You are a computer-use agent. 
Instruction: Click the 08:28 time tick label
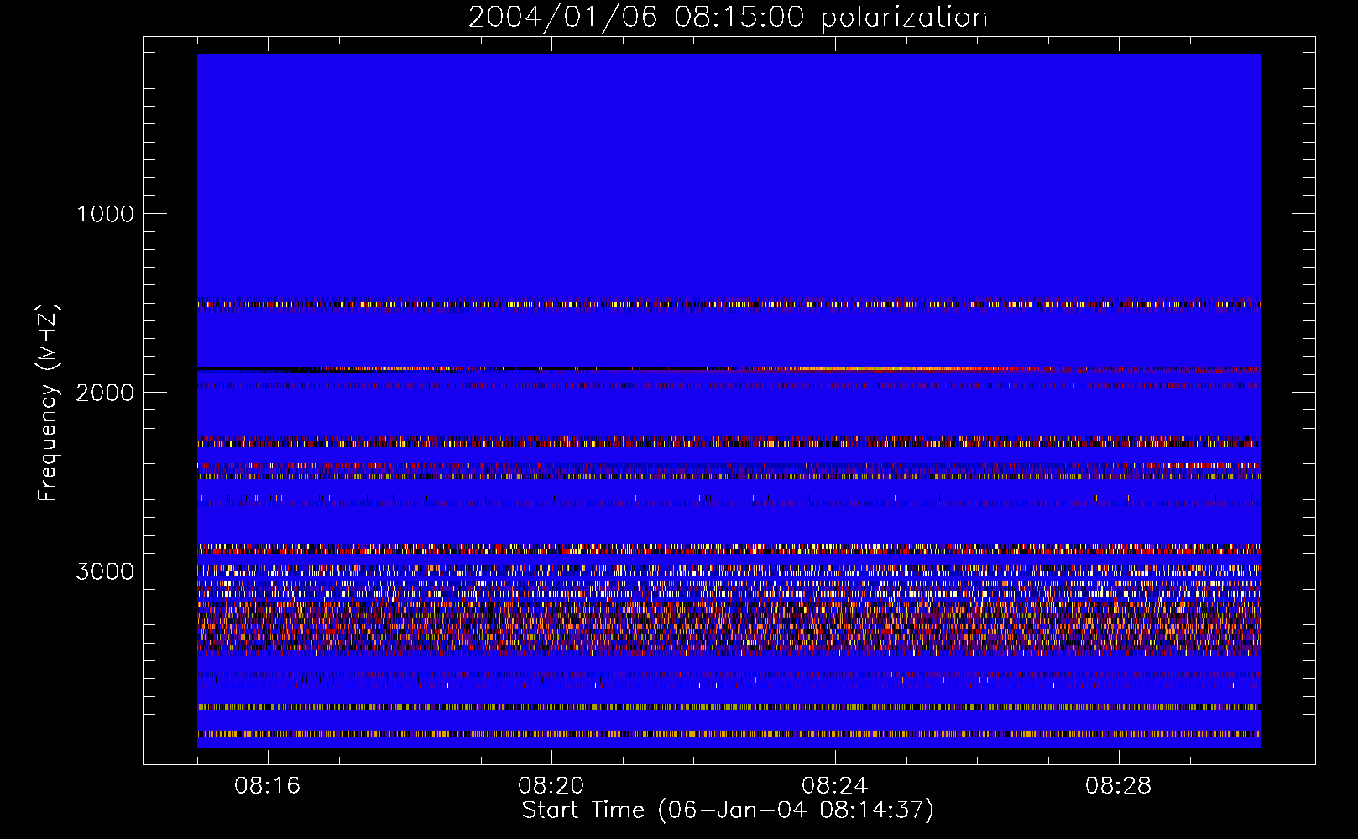click(x=1119, y=786)
